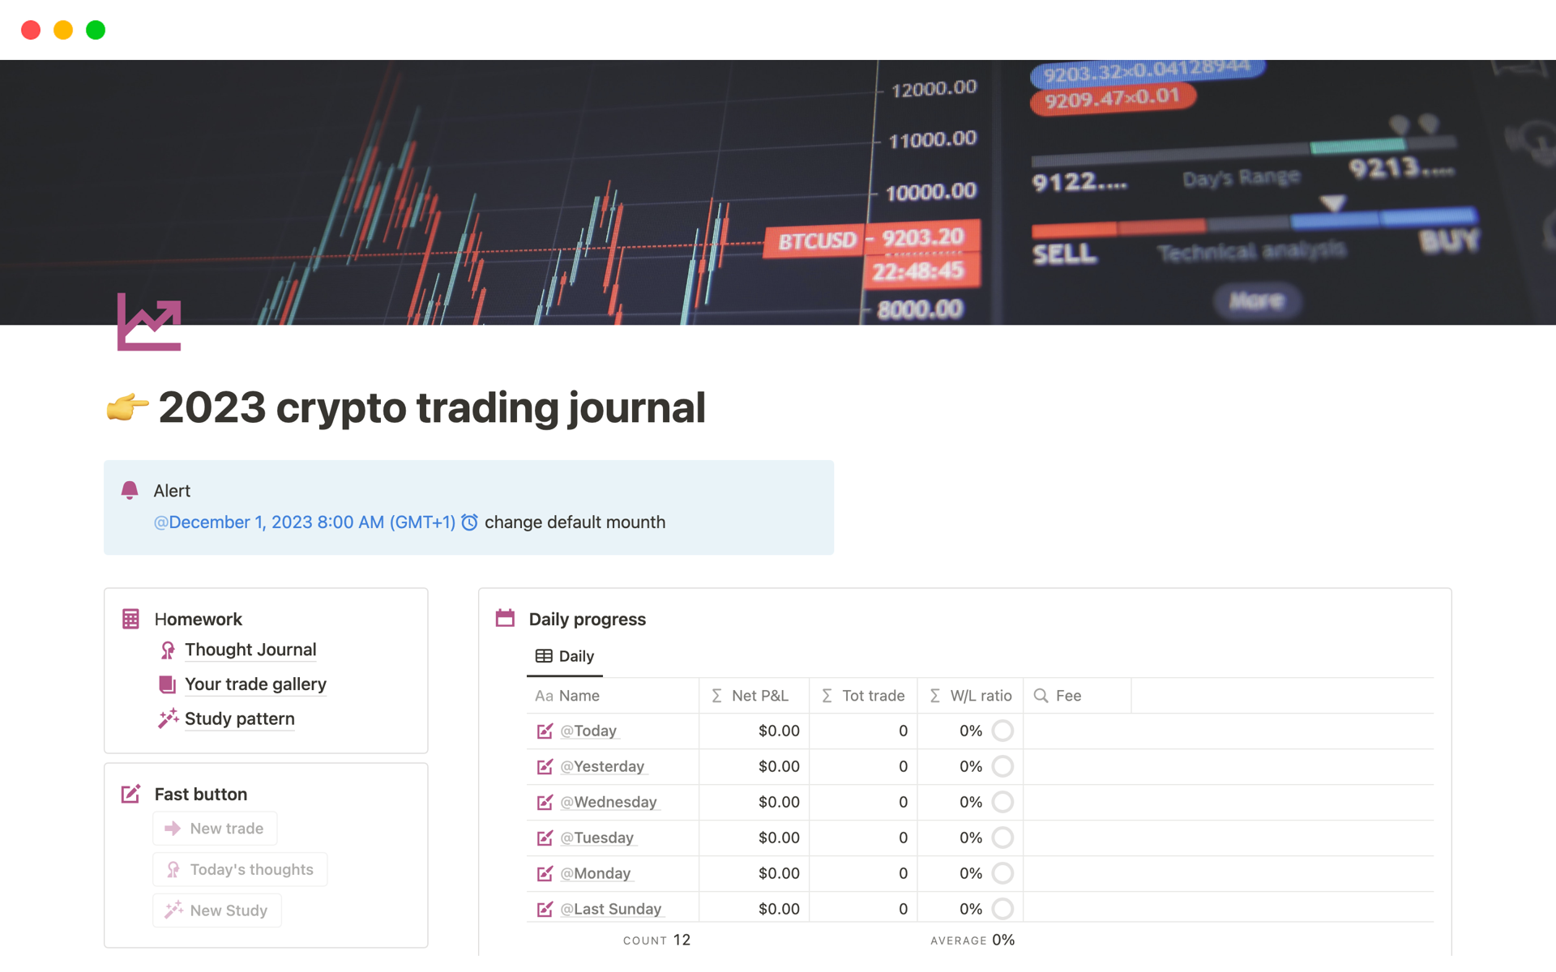Screen dimensions: 1556x972
Task: Expand the Daily progress database view
Action: click(x=587, y=617)
